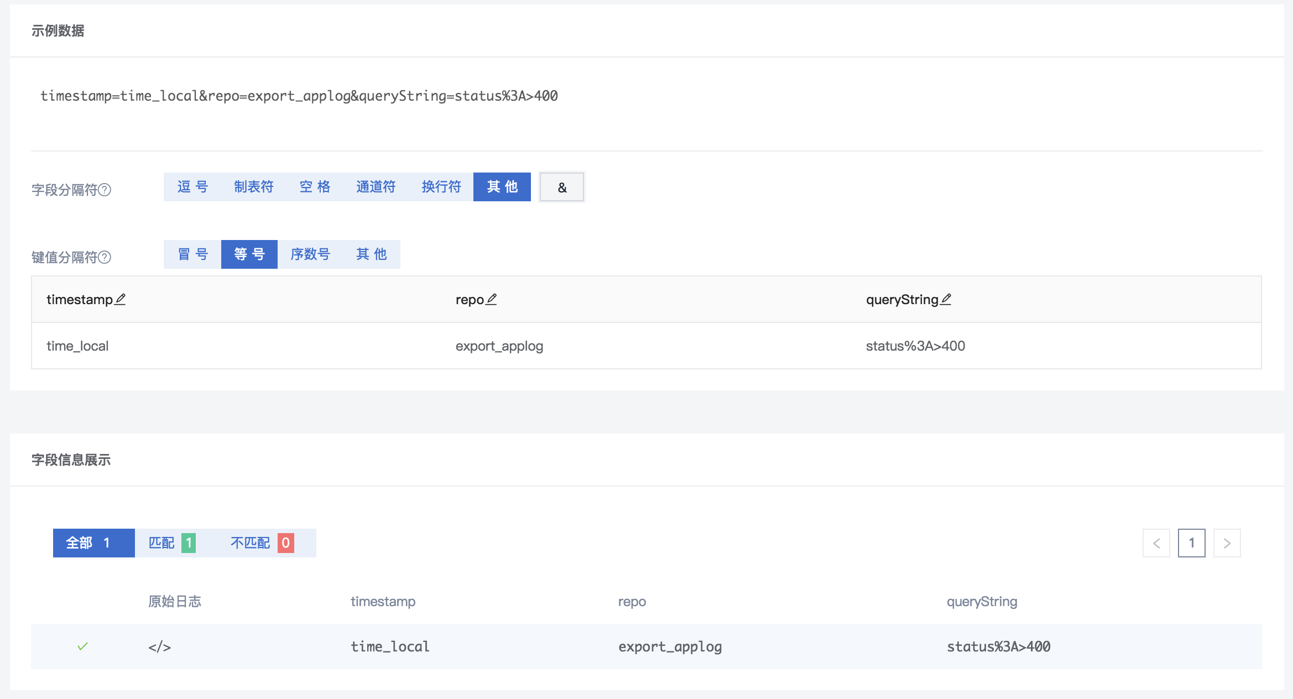This screenshot has height=699, width=1293.
Task: Select 逗号 as field separator
Action: click(x=192, y=187)
